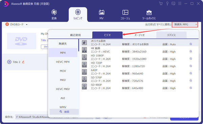
Task: Open the 無損失 MPG output format dropdown
Action: [x=185, y=25]
